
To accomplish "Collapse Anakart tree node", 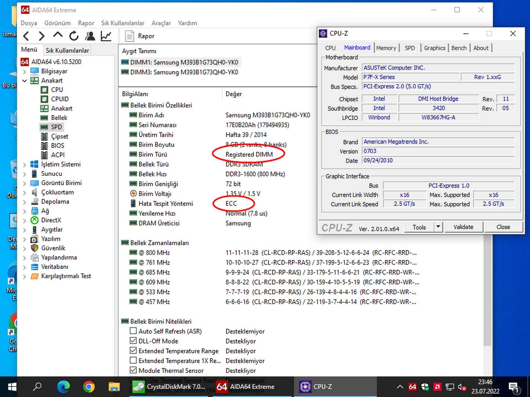I will click(25, 81).
